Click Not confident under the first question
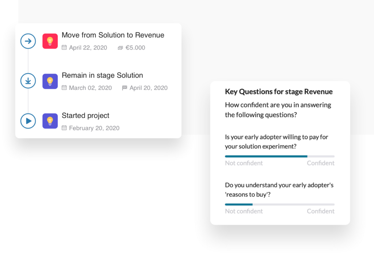374x256 pixels. pyautogui.click(x=243, y=163)
